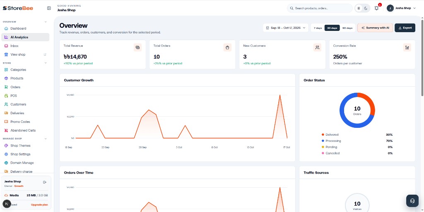Click the J profile avatar

tap(390, 8)
